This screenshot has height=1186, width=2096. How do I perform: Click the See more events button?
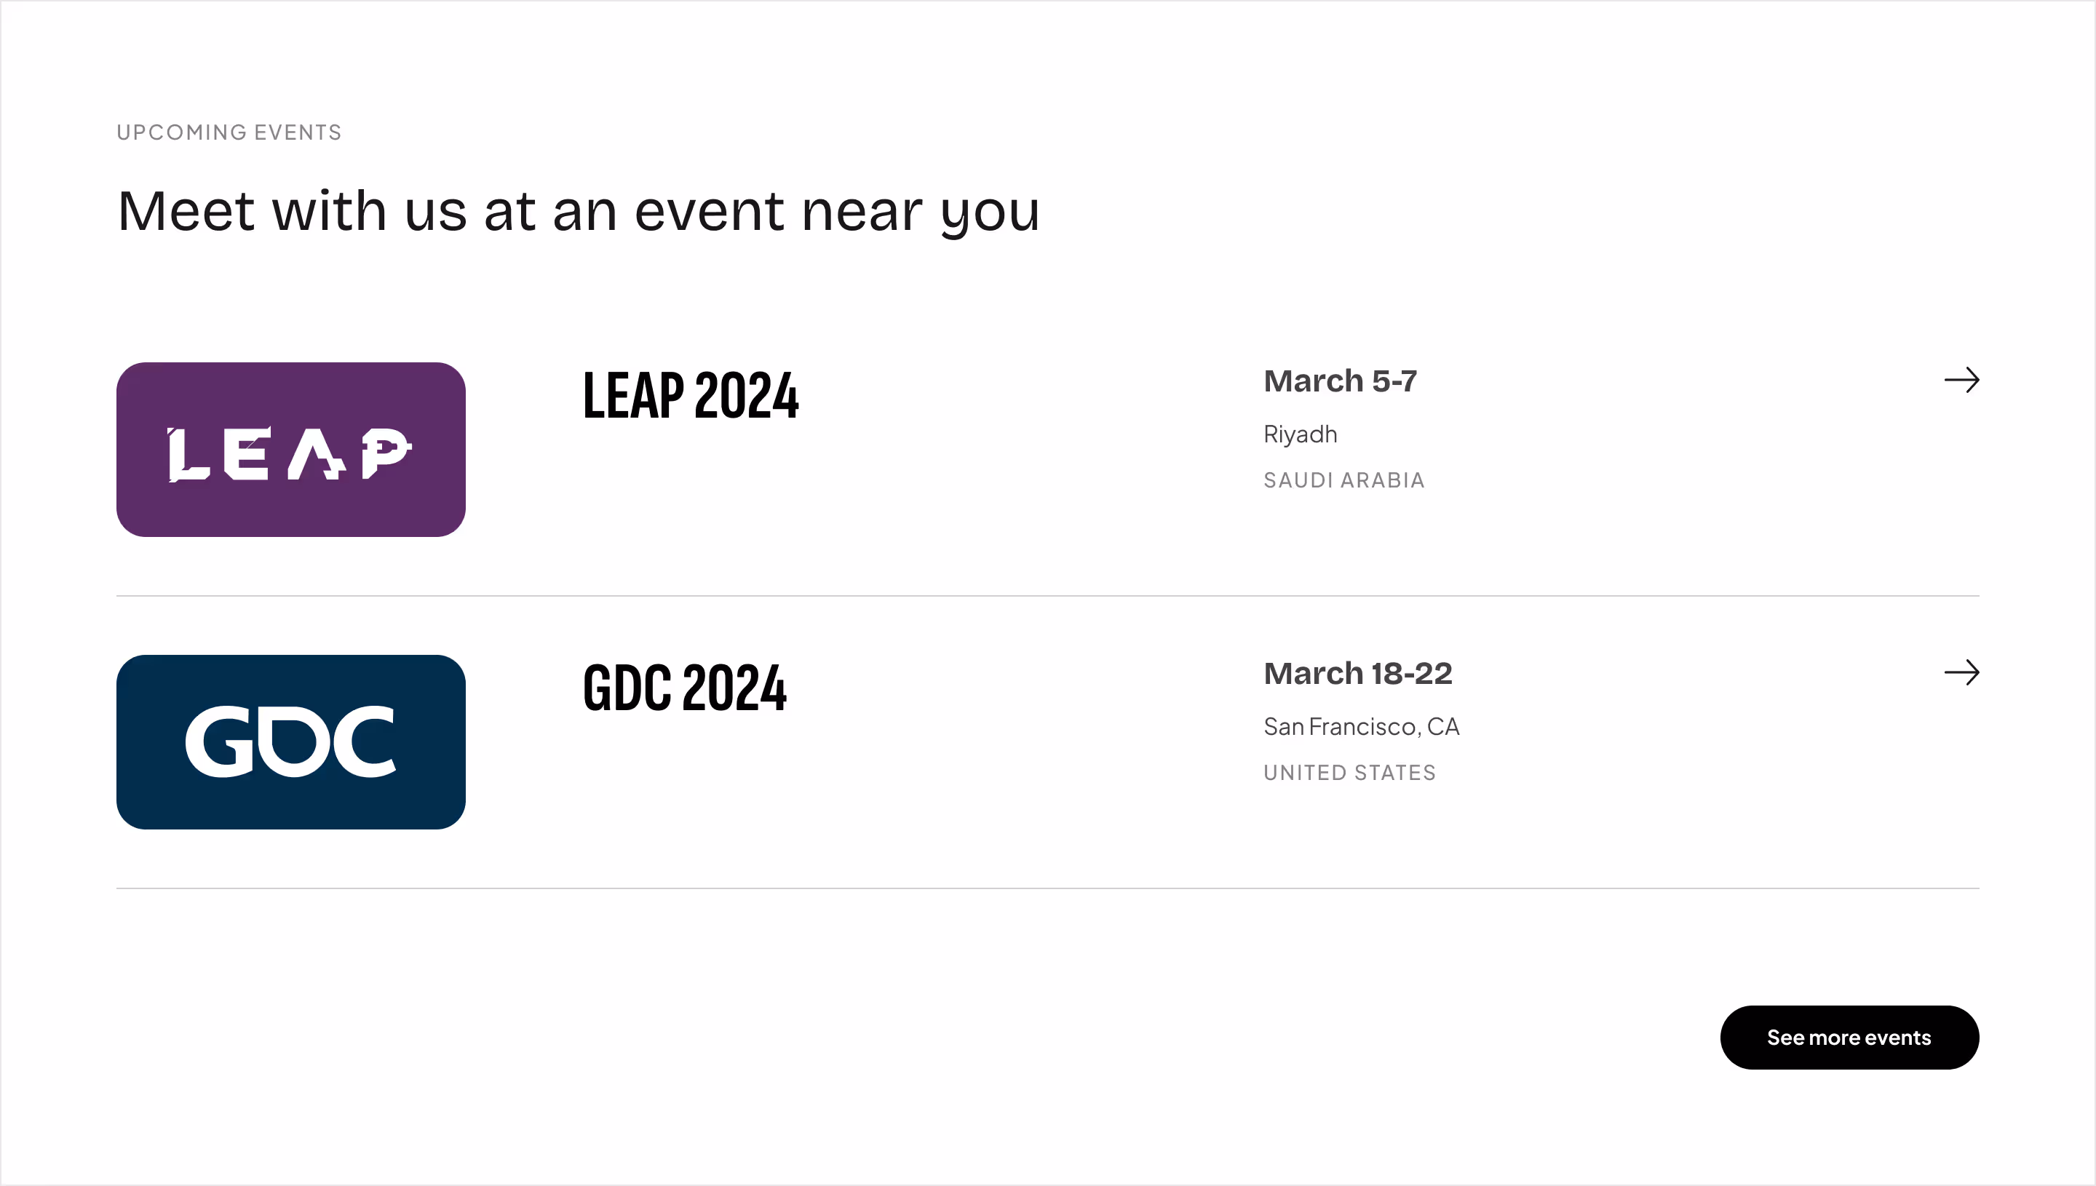click(x=1849, y=1037)
